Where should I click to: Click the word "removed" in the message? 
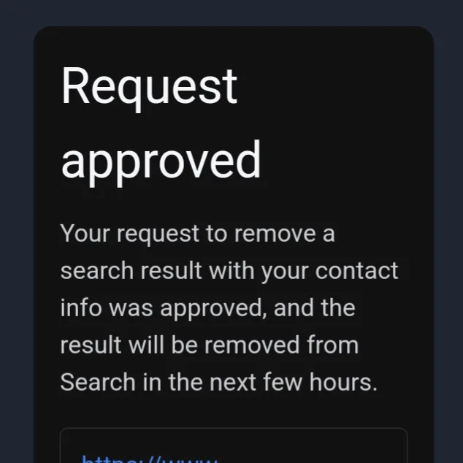coord(252,345)
